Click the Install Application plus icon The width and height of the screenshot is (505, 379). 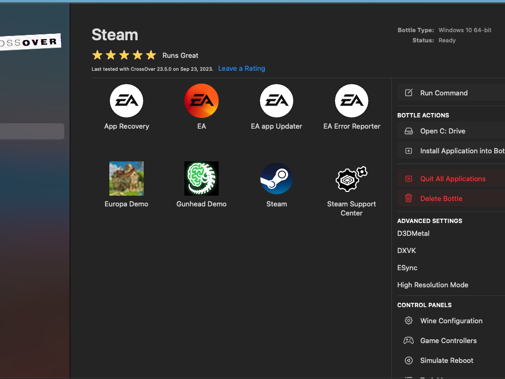click(409, 151)
